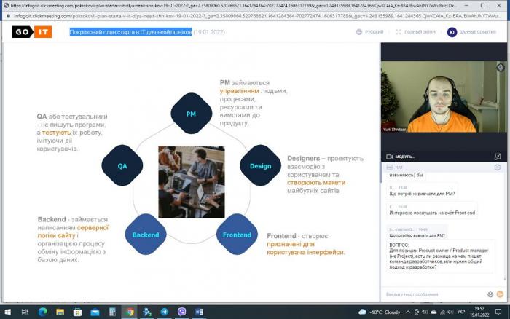510x319 pixels.
Task: Enter full screen with Полный экран
Action: click(415, 32)
